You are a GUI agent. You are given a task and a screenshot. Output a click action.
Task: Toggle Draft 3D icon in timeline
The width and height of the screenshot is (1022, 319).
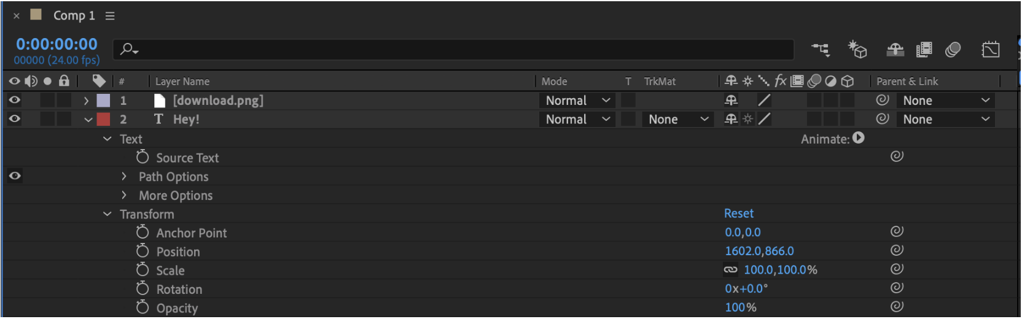(x=857, y=49)
